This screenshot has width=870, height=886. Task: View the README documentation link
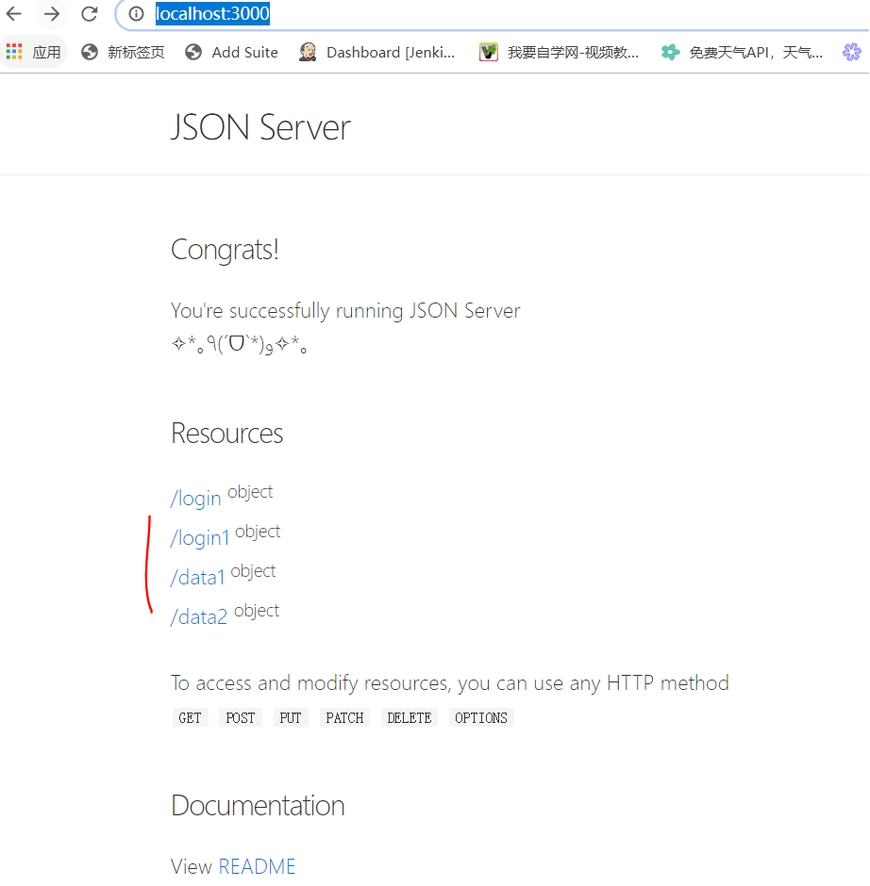[x=258, y=866]
